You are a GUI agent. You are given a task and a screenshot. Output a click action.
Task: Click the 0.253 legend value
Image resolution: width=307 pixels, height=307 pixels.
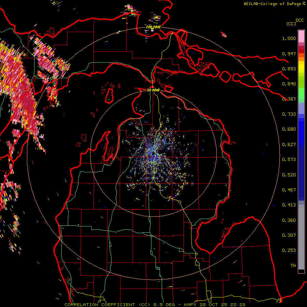[x=289, y=250]
